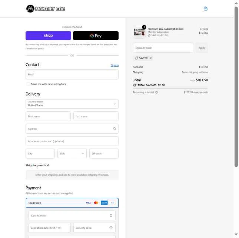Show more card brands (+5)

coord(112,203)
